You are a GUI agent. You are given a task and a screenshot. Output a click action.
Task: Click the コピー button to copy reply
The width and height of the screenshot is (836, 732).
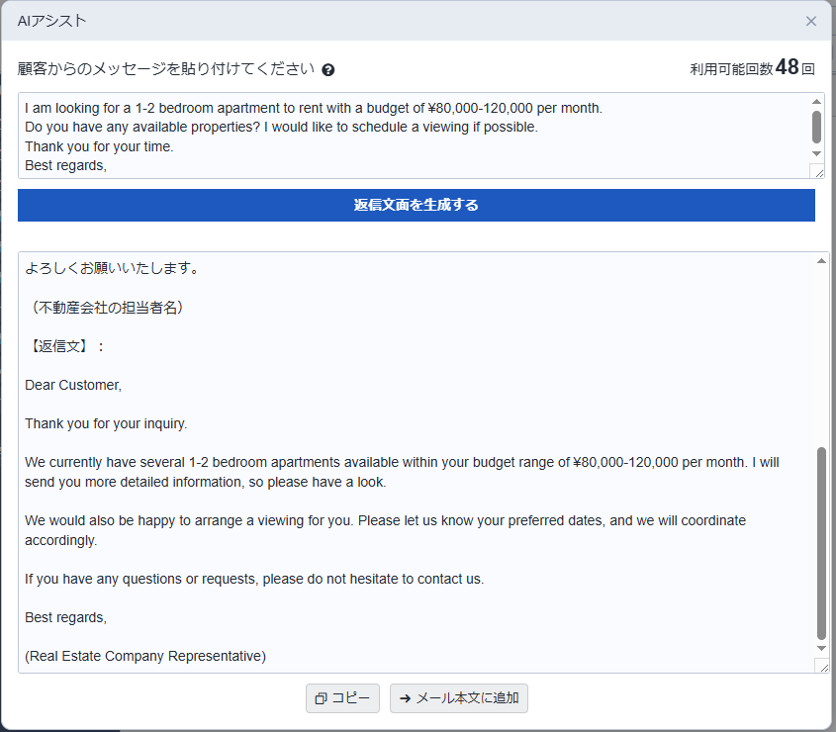[342, 698]
